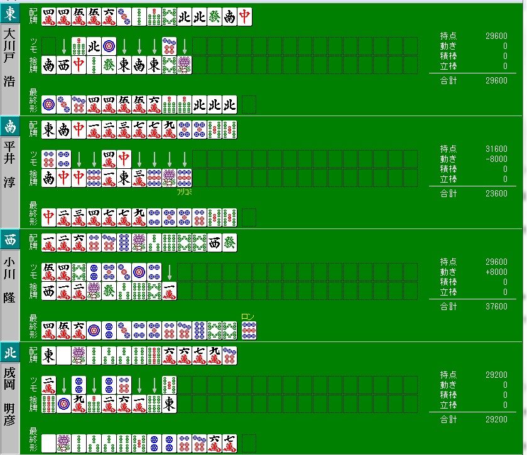Select the bird 1-sou in South's 捨牌 row
527x455 pixels.
point(170,178)
